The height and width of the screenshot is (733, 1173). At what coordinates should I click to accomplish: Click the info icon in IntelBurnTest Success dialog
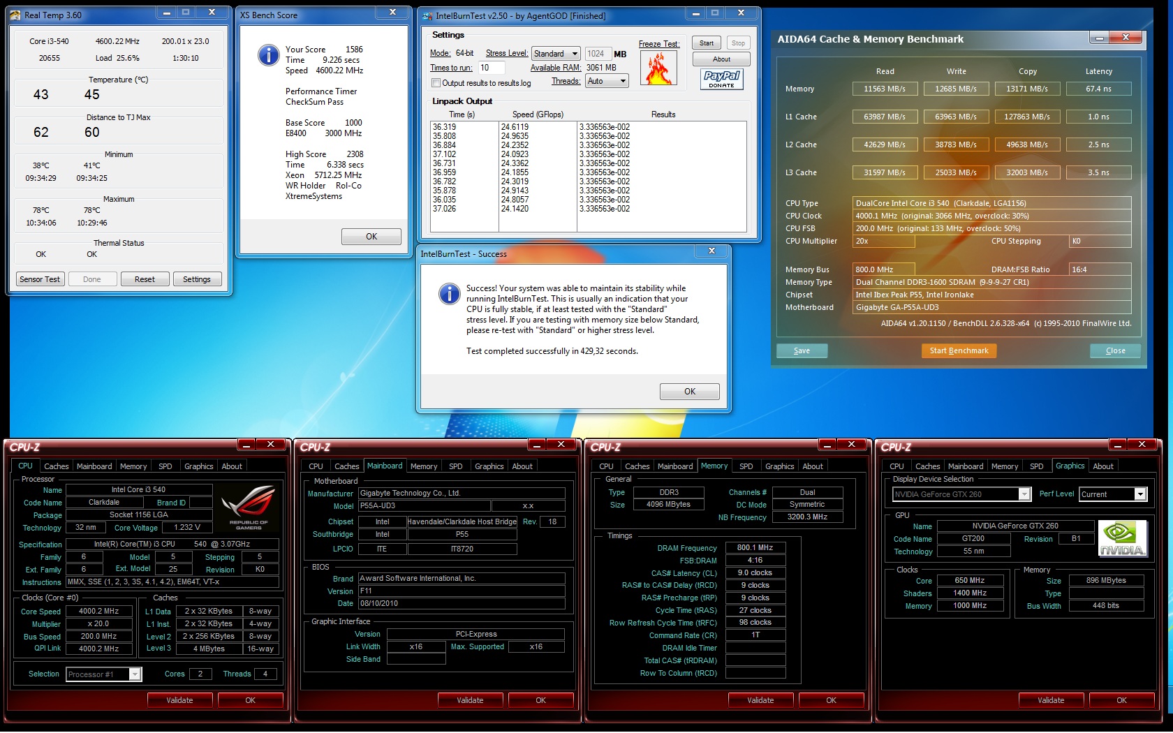click(449, 293)
